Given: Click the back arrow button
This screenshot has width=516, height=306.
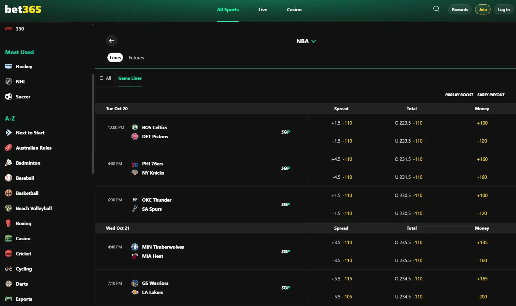Looking at the screenshot, I should 111,41.
